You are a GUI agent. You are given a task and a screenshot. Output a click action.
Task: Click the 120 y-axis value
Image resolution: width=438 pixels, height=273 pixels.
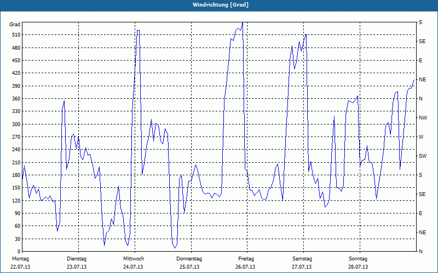(x=16, y=200)
